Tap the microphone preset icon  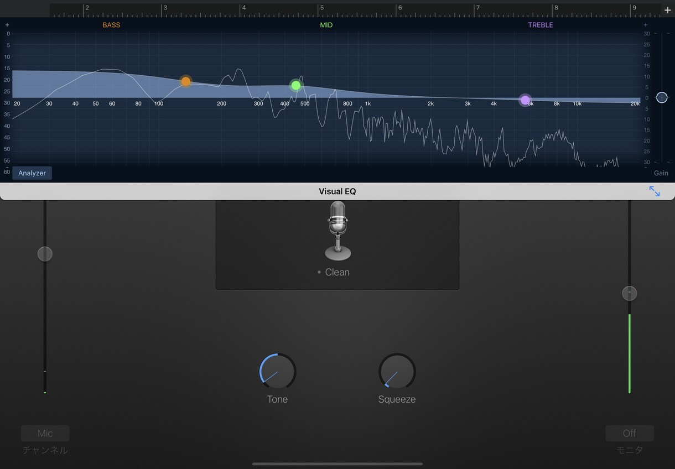tap(337, 231)
